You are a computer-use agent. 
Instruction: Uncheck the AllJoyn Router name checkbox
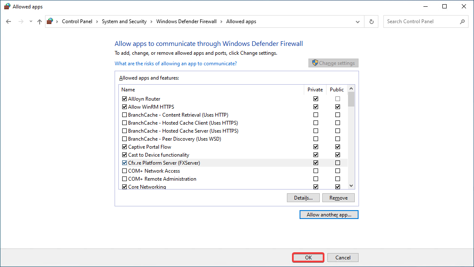click(124, 99)
